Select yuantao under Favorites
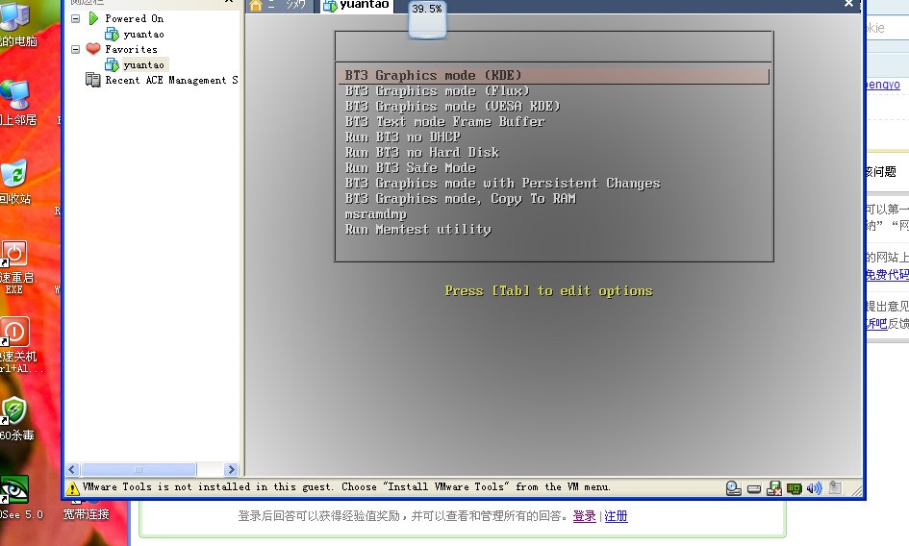This screenshot has height=546, width=909. (143, 65)
